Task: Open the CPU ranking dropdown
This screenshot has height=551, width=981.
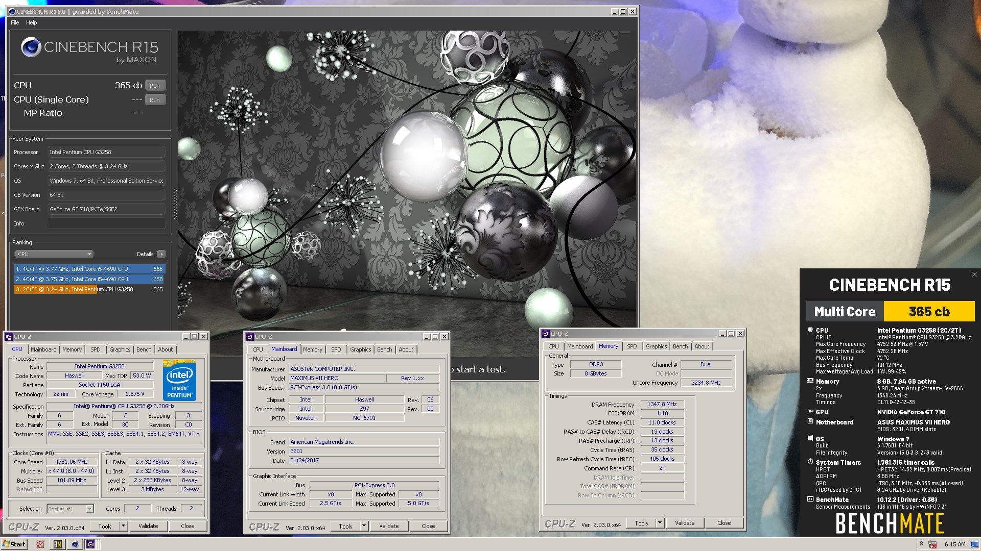Action: coord(54,254)
